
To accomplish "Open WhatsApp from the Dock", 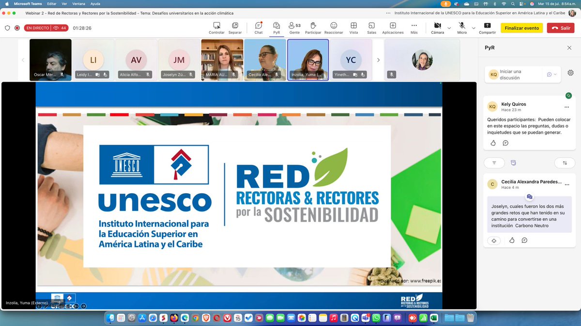I will (x=376, y=318).
